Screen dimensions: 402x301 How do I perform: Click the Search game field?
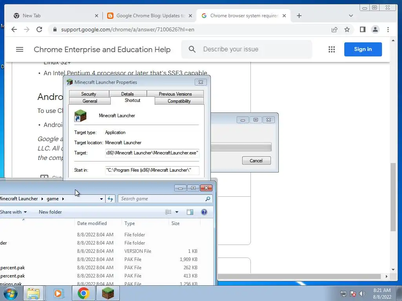coord(161,199)
